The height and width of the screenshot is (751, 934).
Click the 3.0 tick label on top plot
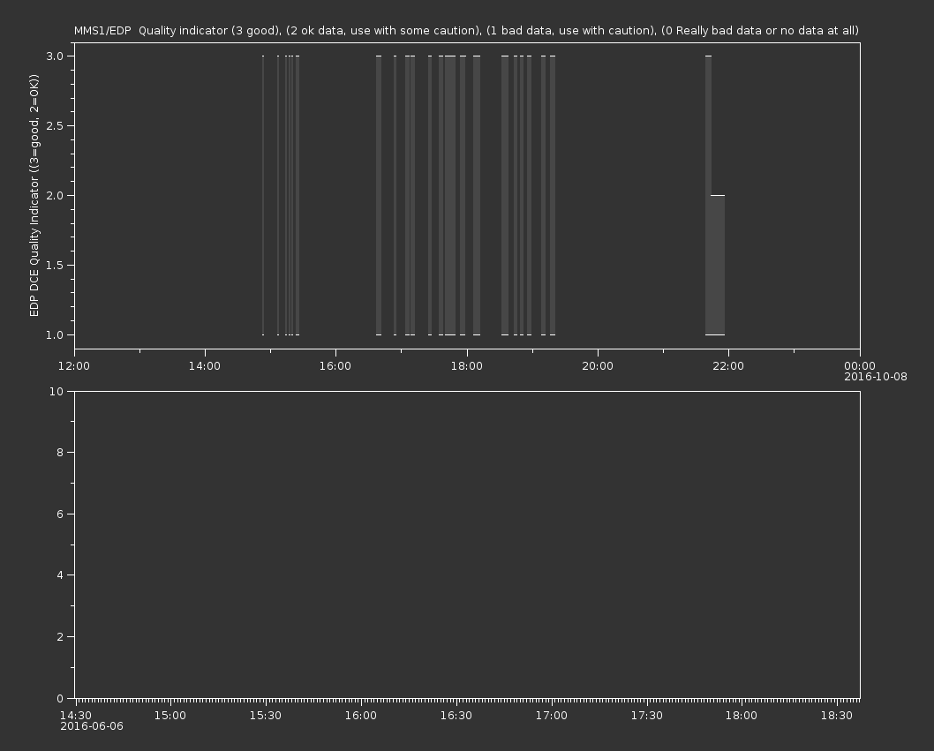pyautogui.click(x=55, y=56)
